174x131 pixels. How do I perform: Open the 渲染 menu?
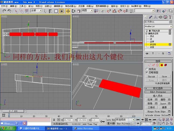[114, 6]
